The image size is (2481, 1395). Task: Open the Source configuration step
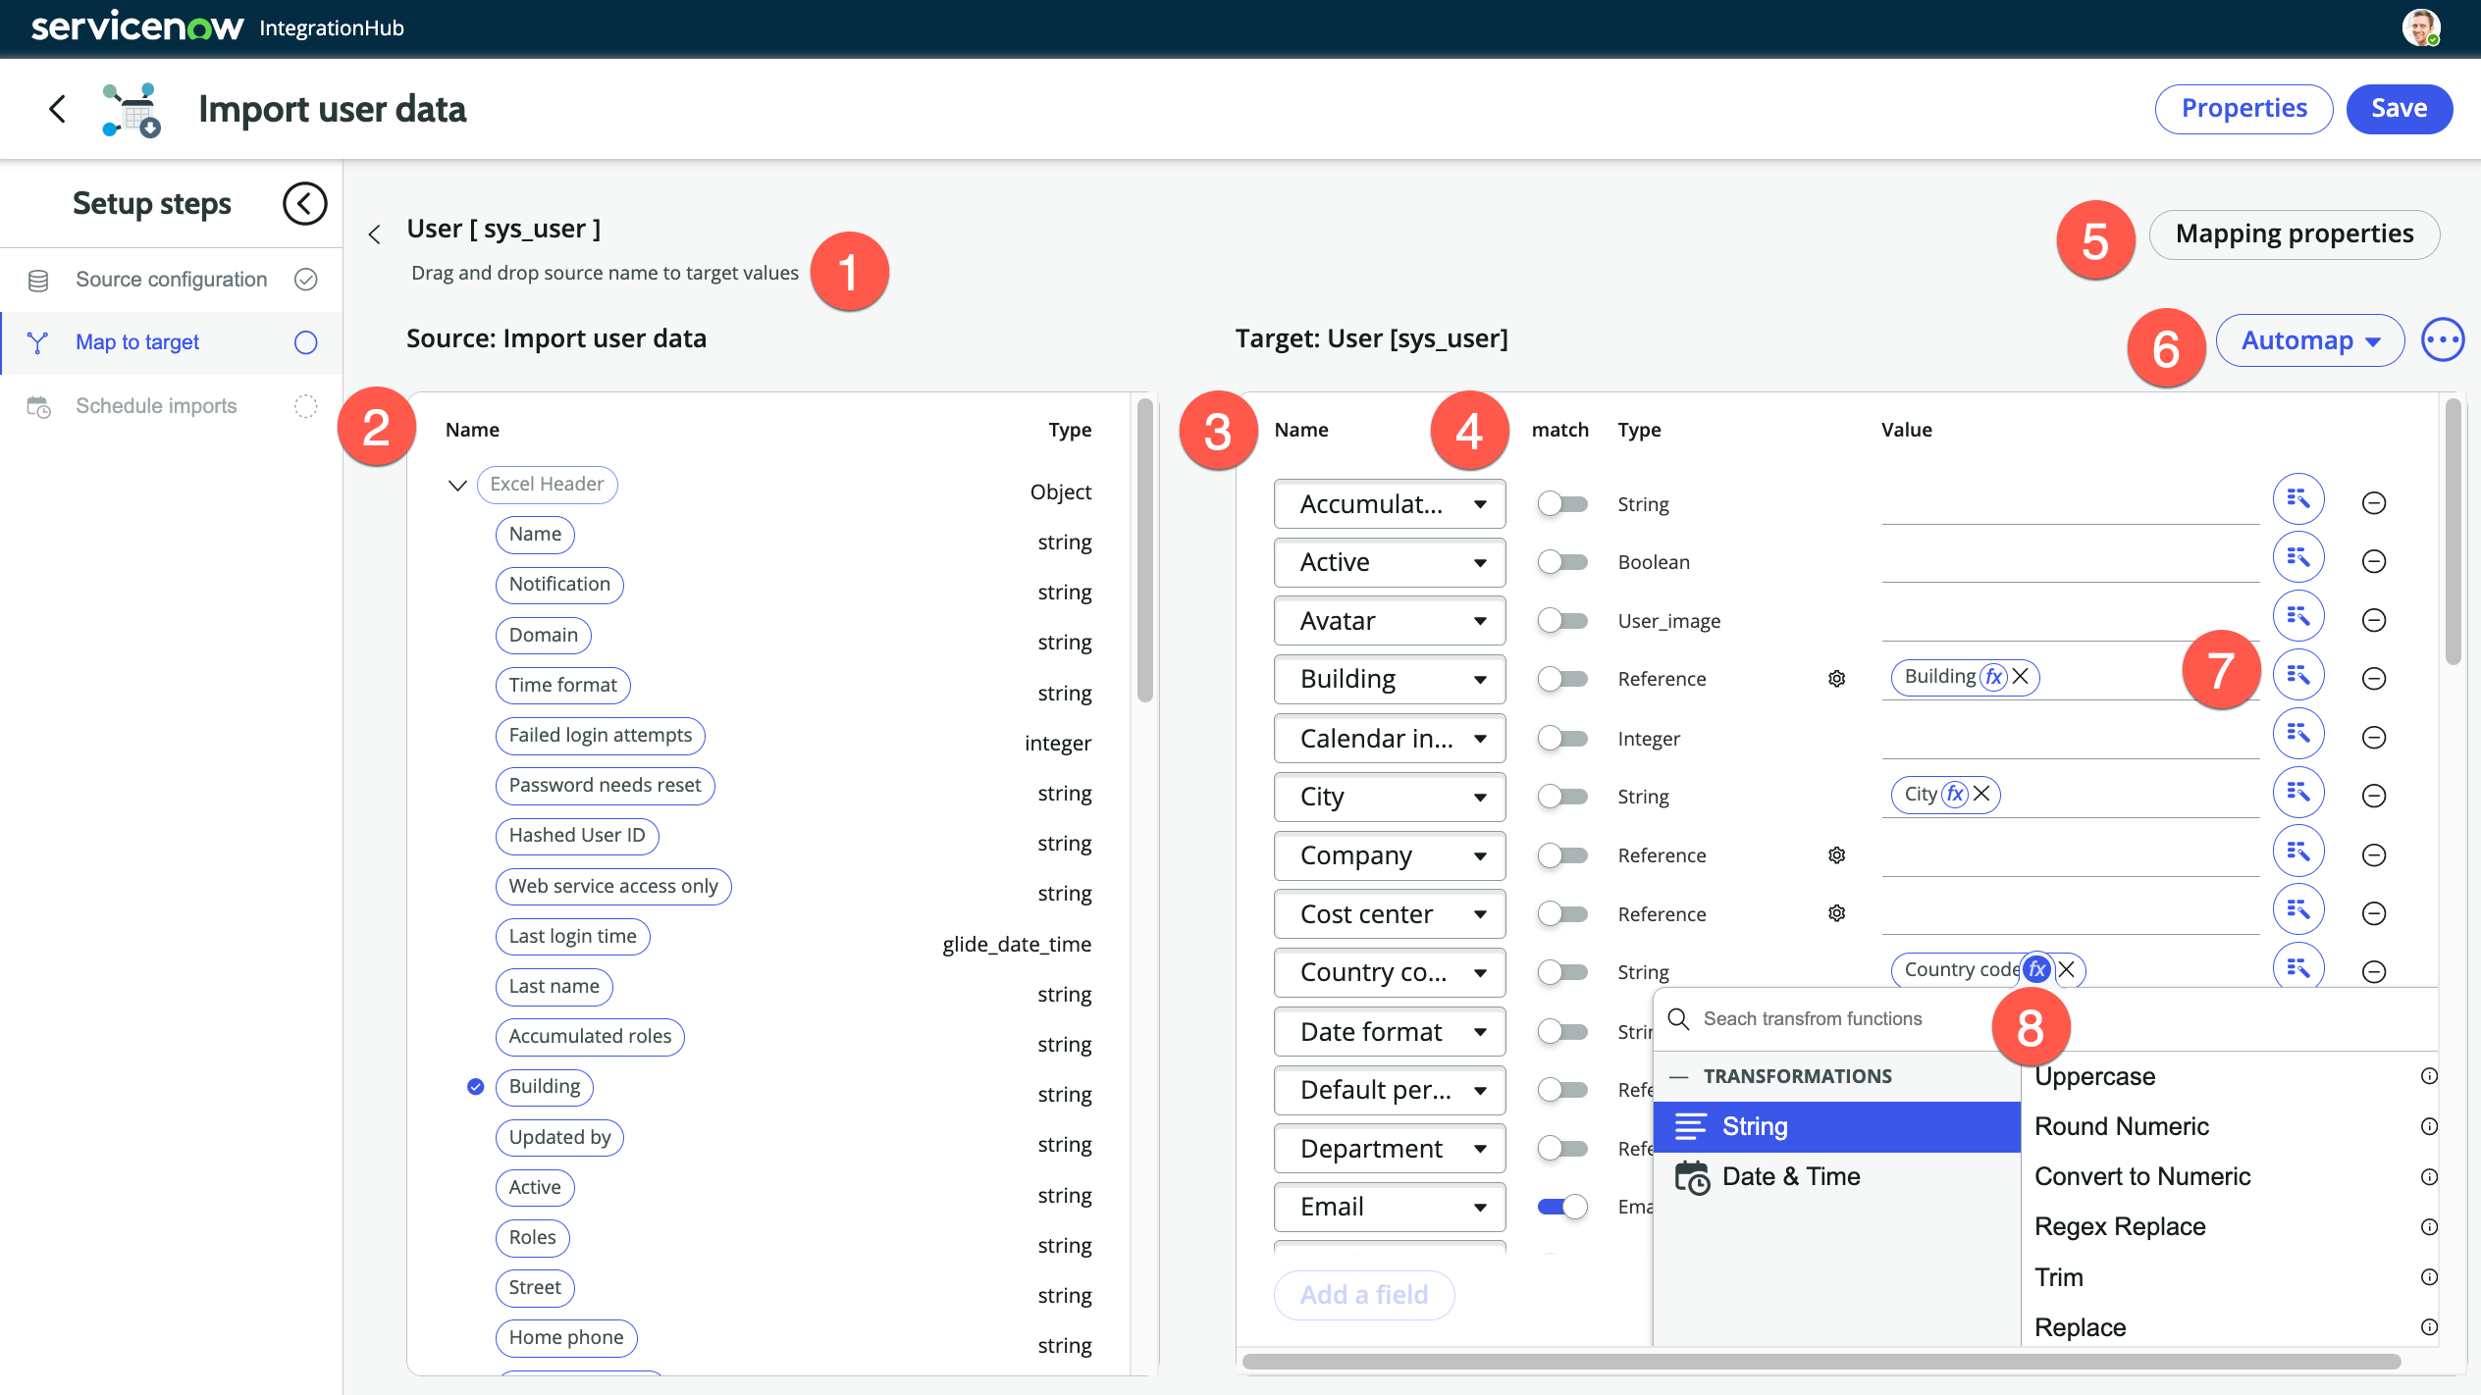(172, 280)
